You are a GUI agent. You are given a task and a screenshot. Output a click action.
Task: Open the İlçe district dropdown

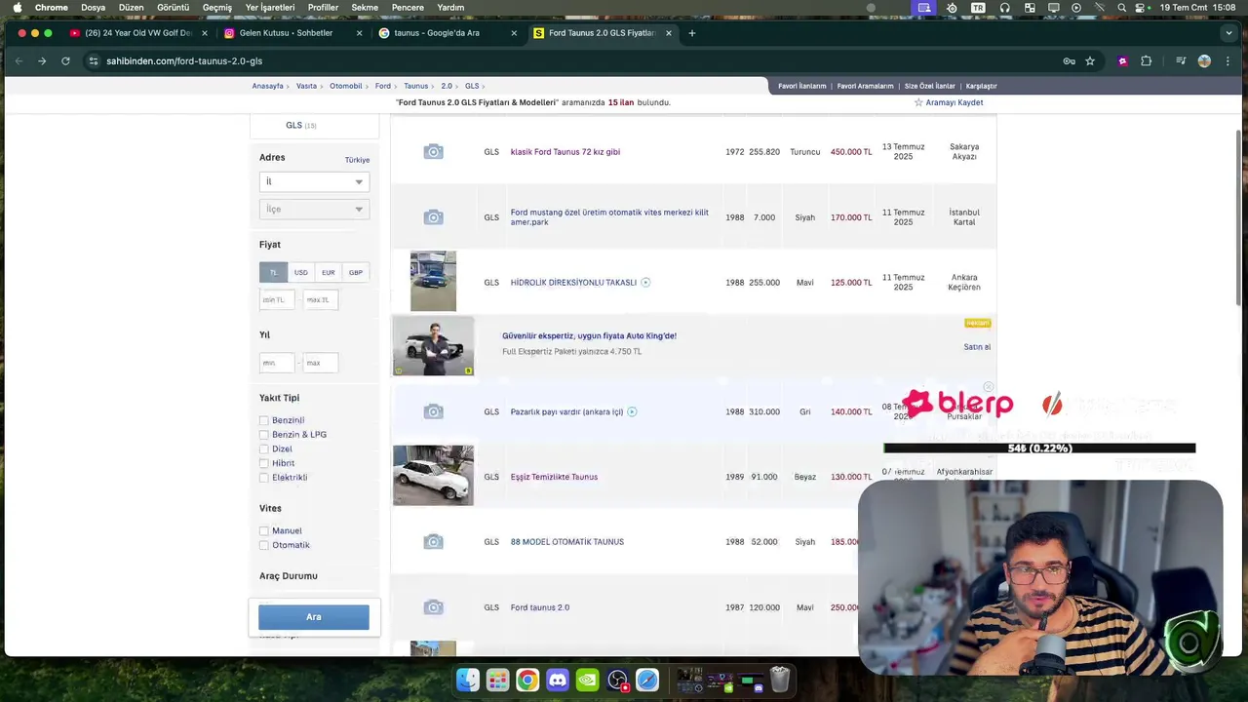[314, 209]
